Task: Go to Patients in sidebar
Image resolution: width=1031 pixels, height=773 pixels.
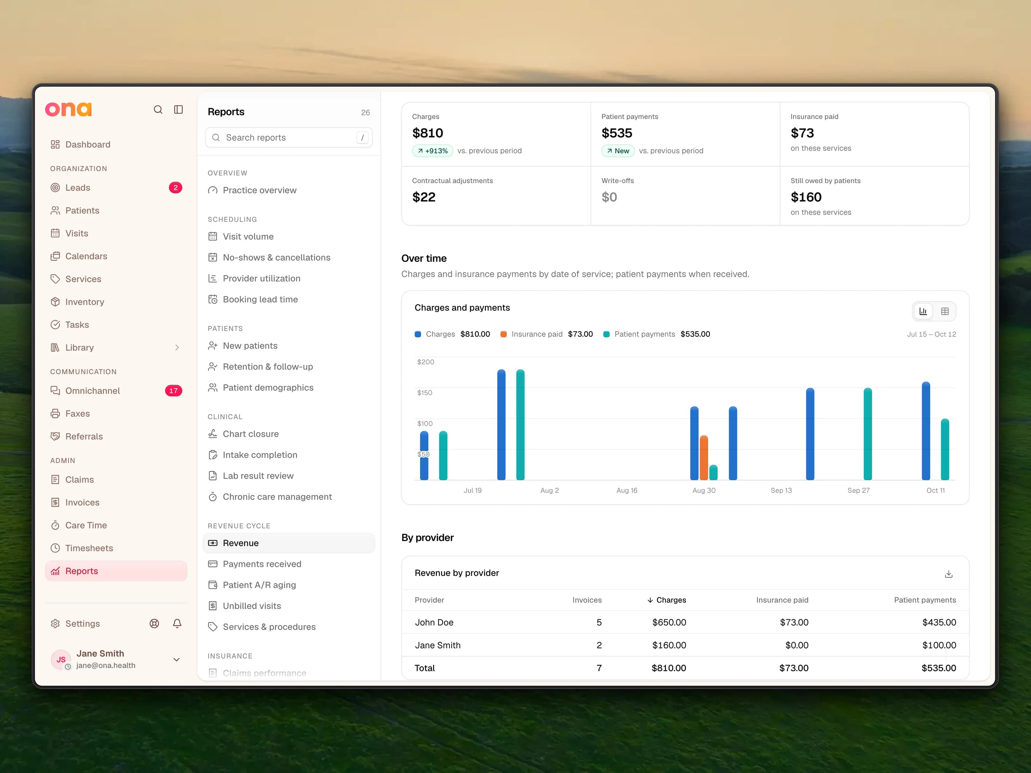Action: [116, 210]
